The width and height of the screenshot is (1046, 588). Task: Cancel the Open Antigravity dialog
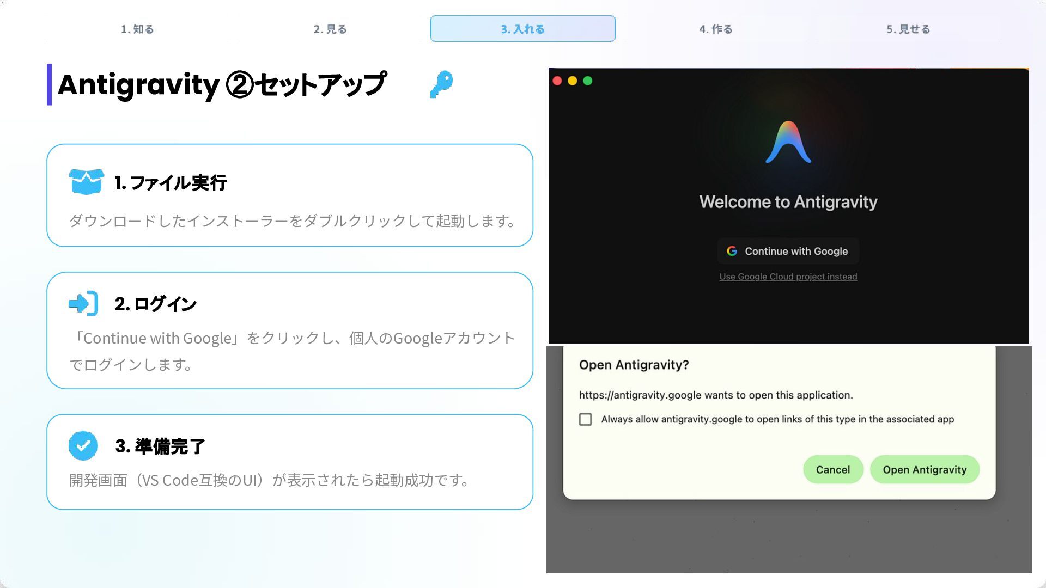point(833,469)
